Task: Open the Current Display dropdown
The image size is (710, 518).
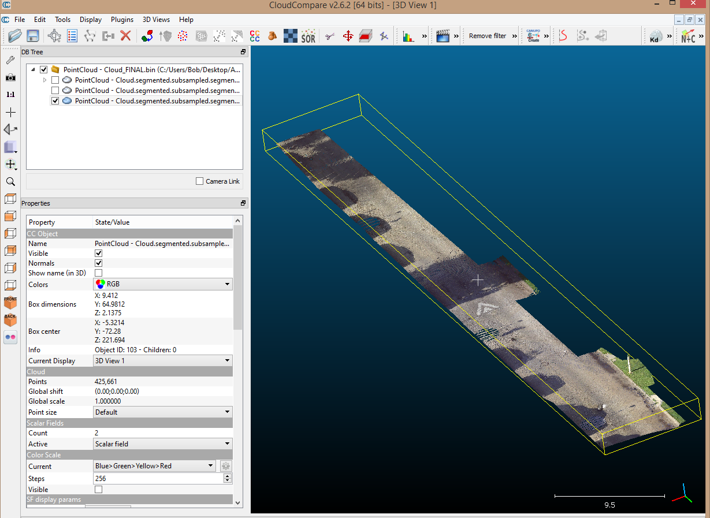Action: (163, 360)
